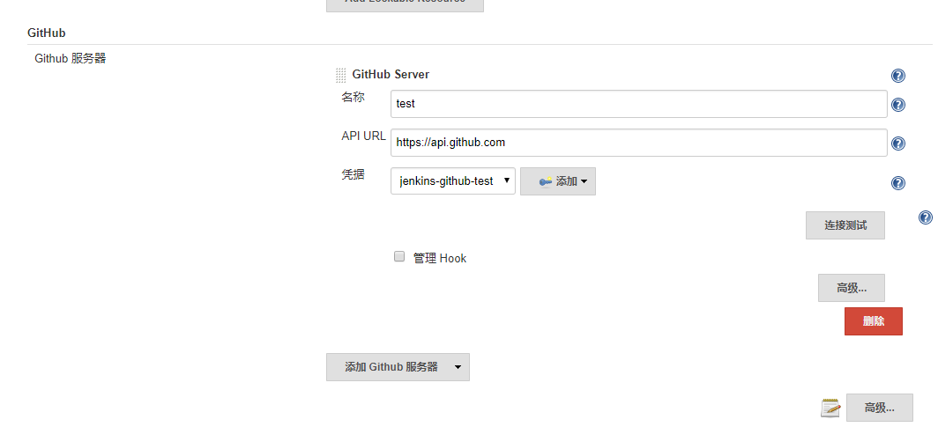
Task: Click the 凭据 label
Action: (353, 175)
